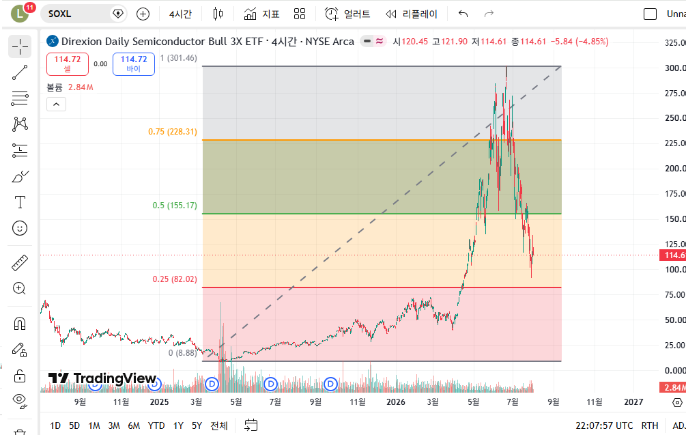Select the 5Y time range
Screen dimensions: 686x435
click(x=197, y=425)
